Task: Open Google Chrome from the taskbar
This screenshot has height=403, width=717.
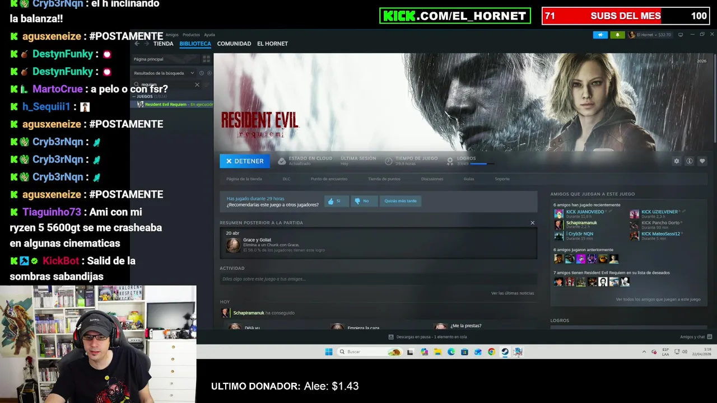Action: 491,352
